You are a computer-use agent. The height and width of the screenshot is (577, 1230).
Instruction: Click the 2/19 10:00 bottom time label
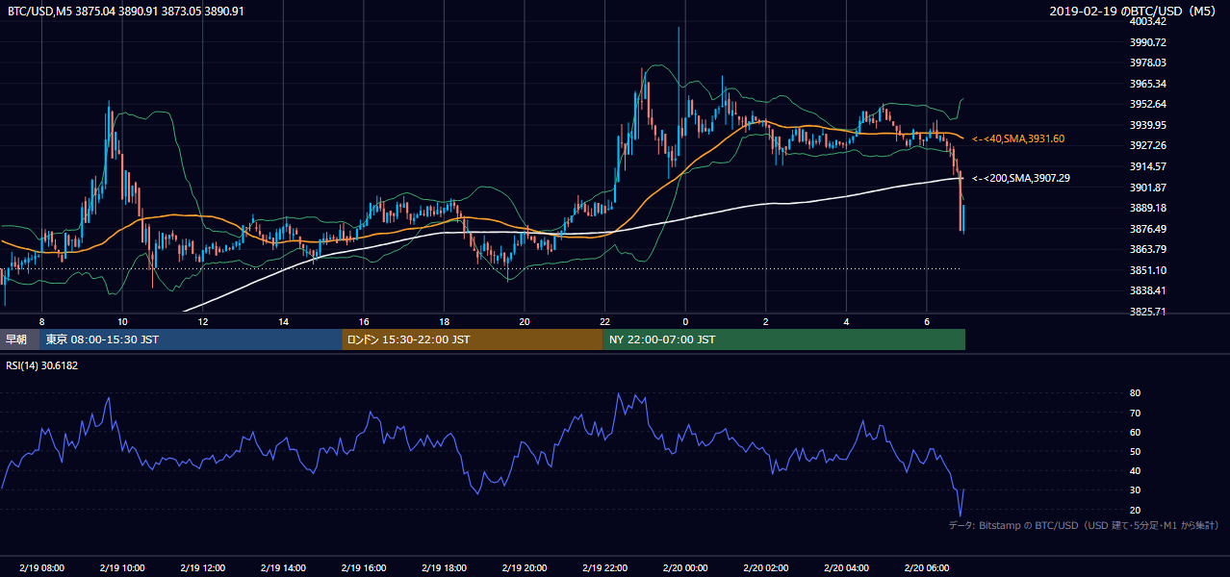point(122,568)
